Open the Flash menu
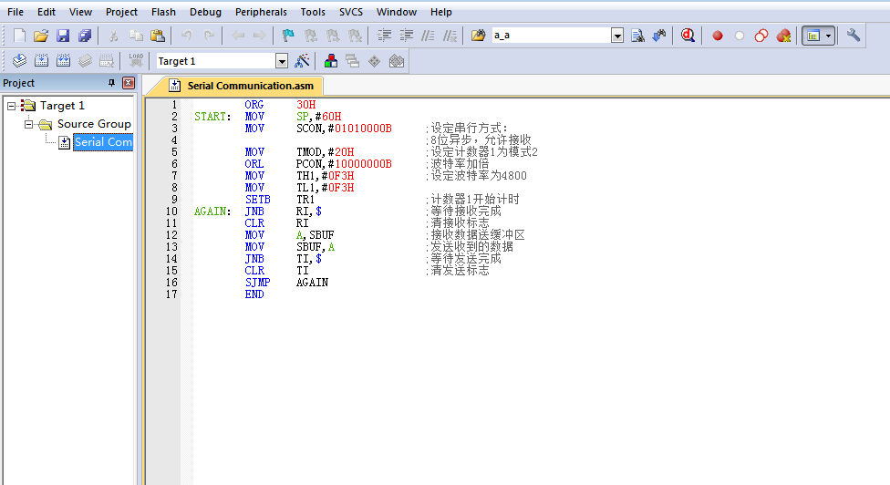This screenshot has height=485, width=890. tap(163, 12)
